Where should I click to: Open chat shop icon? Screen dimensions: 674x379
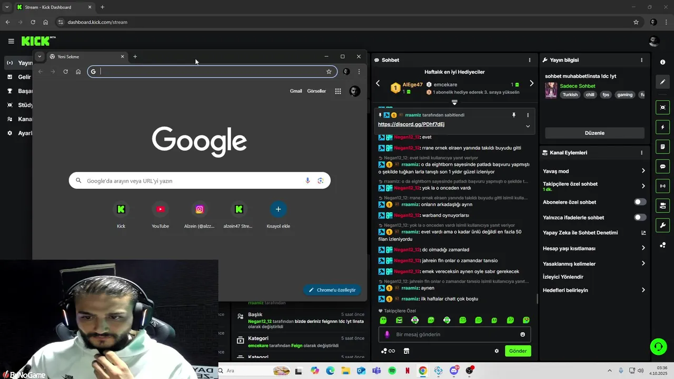click(407, 351)
